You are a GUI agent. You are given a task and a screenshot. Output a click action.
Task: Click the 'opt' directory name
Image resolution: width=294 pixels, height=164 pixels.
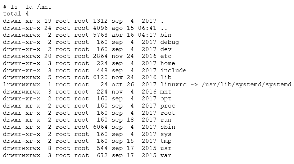click(166, 99)
